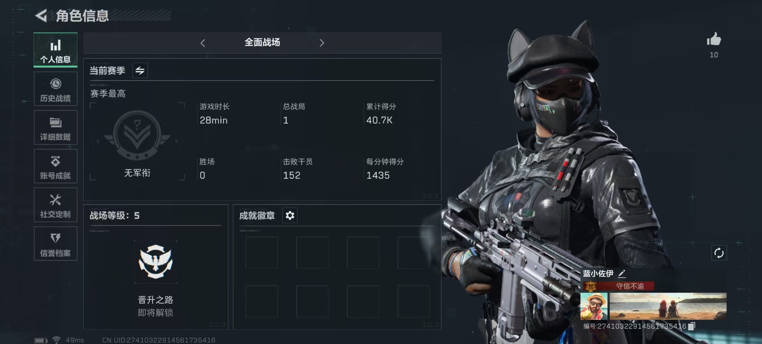Switch game mode with the right chevron
The width and height of the screenshot is (762, 344).
[322, 43]
